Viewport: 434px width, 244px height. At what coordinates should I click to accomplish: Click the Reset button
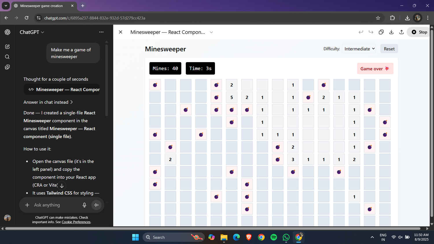point(389,49)
